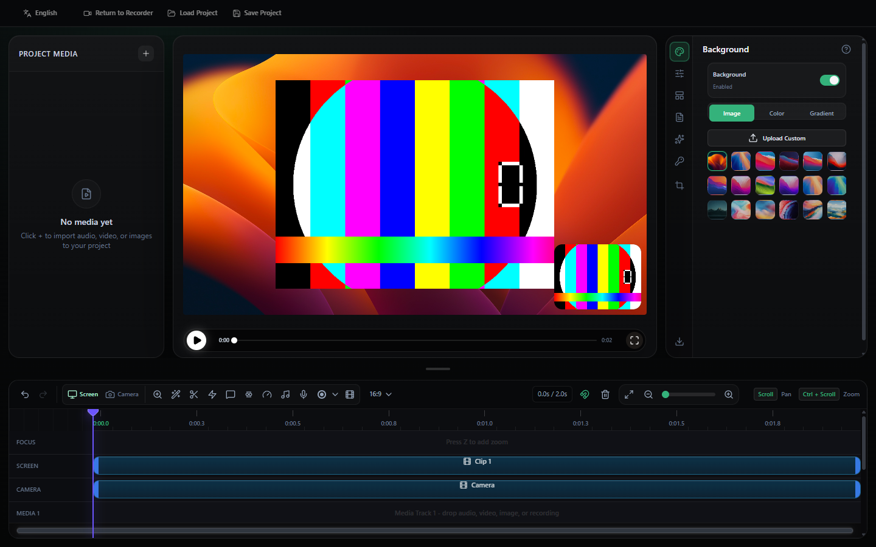
Task: Click Load Project
Action: [192, 13]
